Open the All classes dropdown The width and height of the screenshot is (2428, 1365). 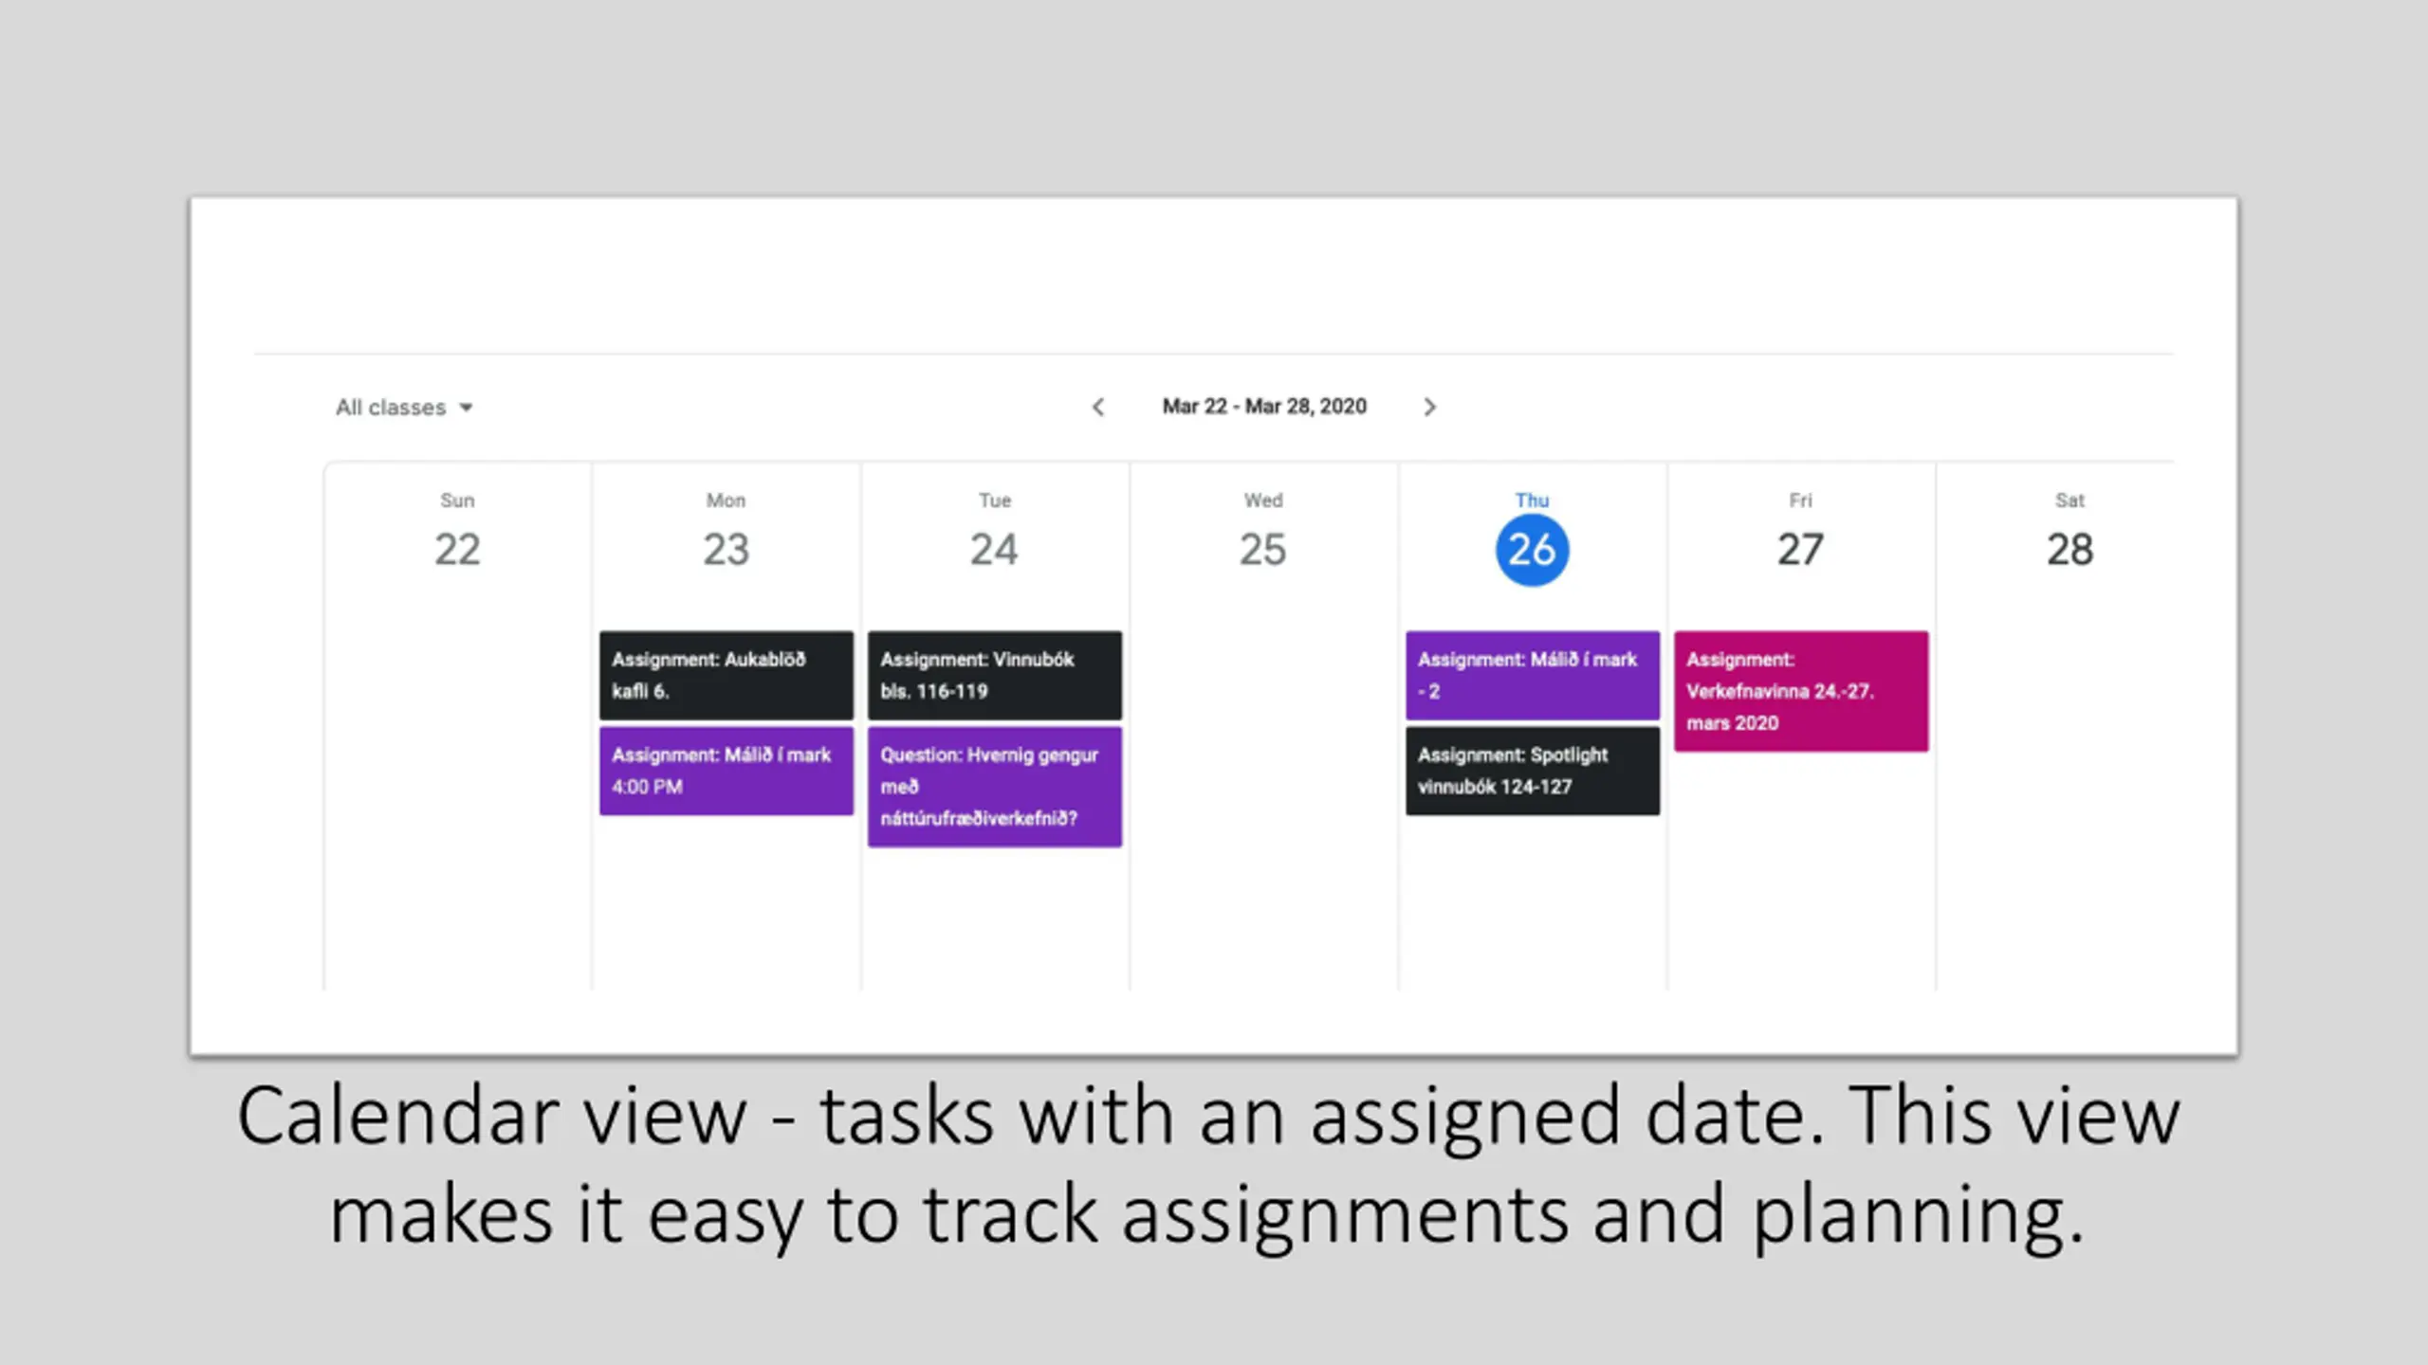coord(404,408)
